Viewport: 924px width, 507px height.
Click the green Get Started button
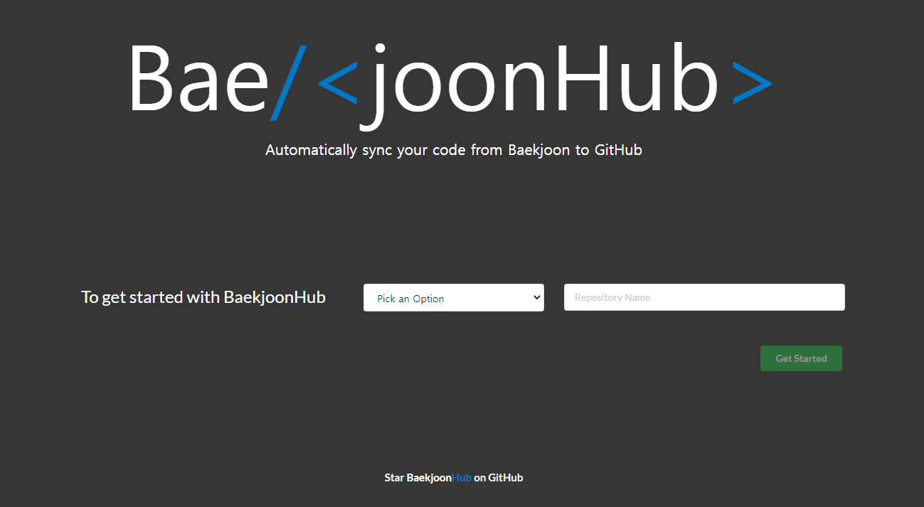tap(801, 358)
